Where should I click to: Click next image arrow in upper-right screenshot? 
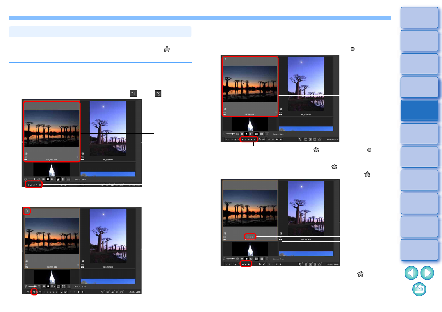pos(277,139)
